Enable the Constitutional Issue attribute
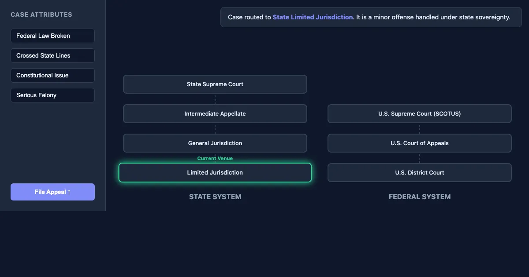This screenshot has width=529, height=277. (52, 76)
